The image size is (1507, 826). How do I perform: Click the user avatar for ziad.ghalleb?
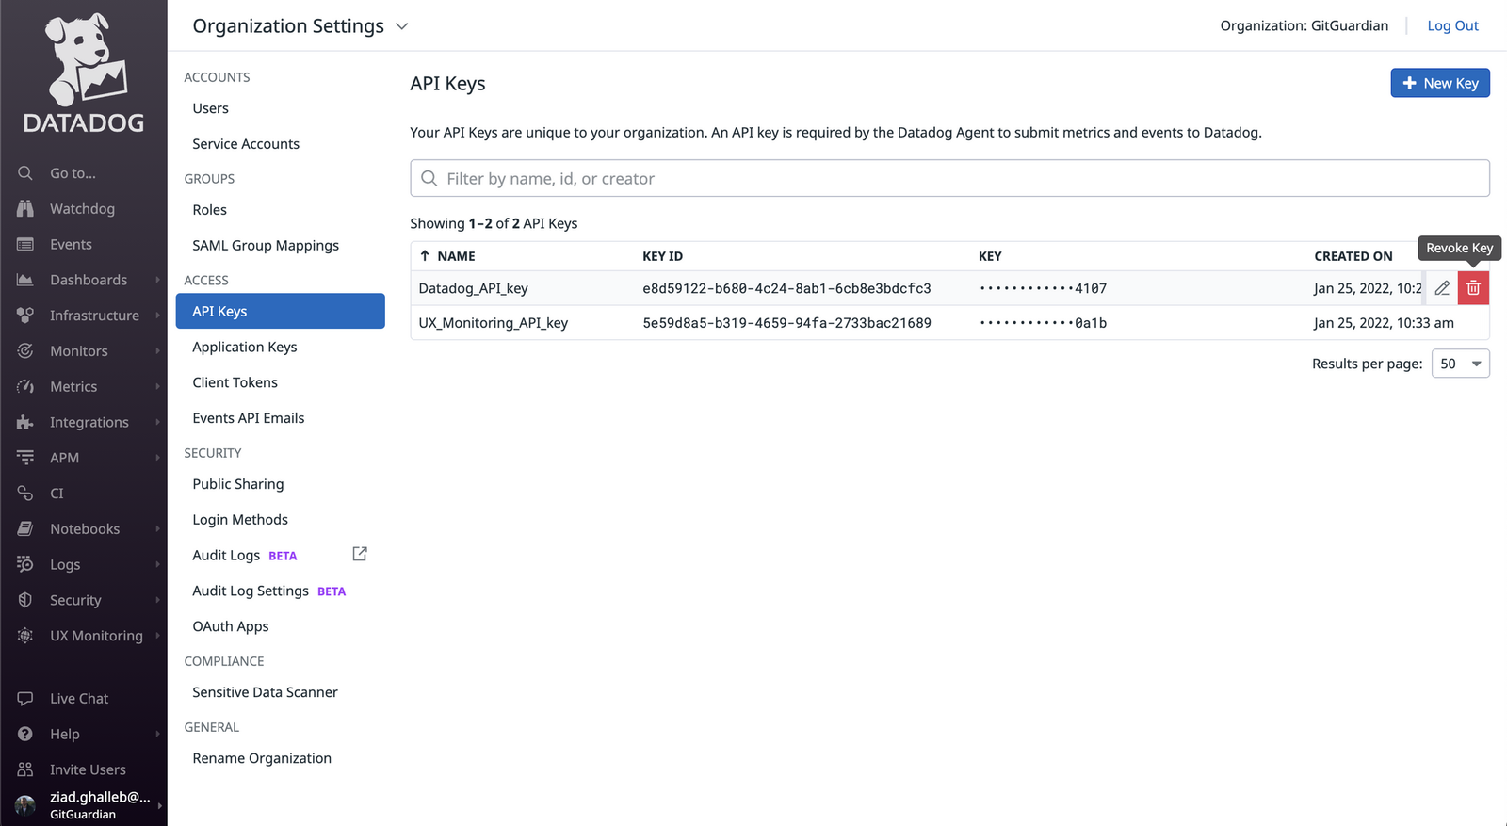point(25,805)
